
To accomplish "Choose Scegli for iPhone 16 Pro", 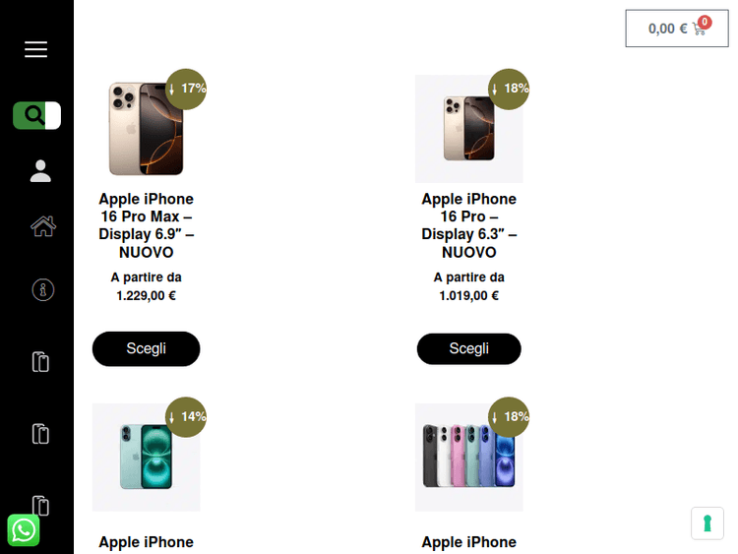I will click(468, 348).
